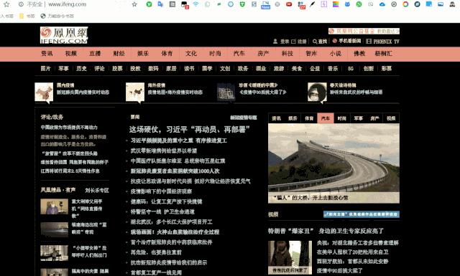Open the 军事 sub-navigation link
Image resolution: width=460 pixels, height=276 pixels.
[x=64, y=69]
